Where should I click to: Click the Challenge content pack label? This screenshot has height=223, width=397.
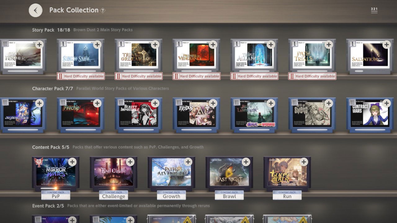[114, 195]
